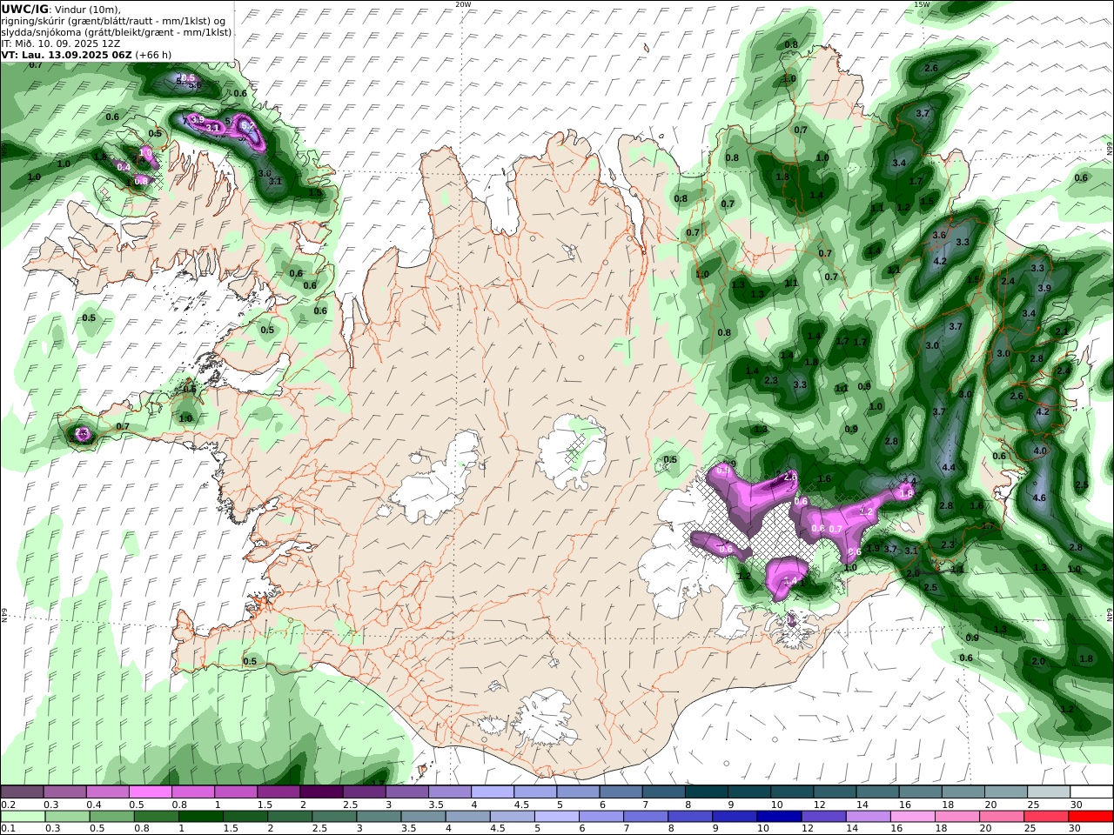The image size is (1114, 835).
Task: Click the '20W' longitude label
Action: [463, 4]
